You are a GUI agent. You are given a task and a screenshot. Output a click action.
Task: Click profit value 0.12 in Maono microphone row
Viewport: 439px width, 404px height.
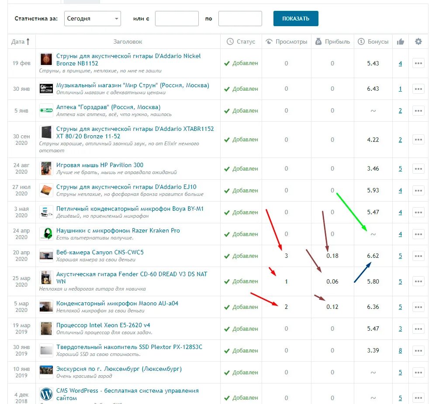pos(332,307)
